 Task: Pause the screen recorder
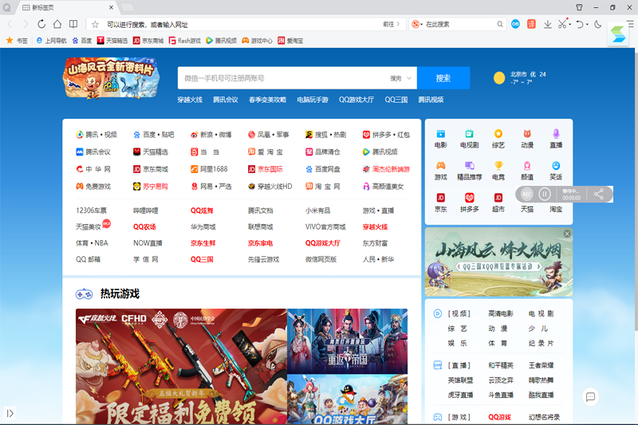point(545,195)
